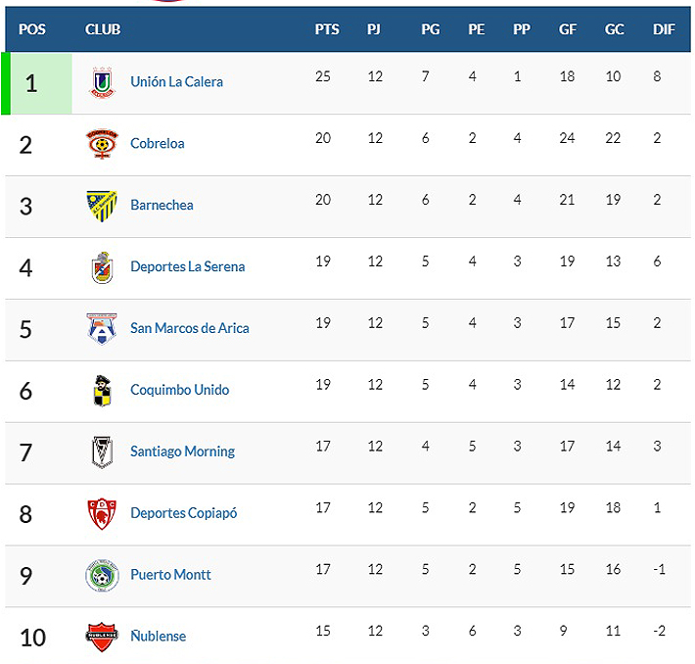
Task: Click the Deportes Copiapó club crest
Action: [101, 514]
